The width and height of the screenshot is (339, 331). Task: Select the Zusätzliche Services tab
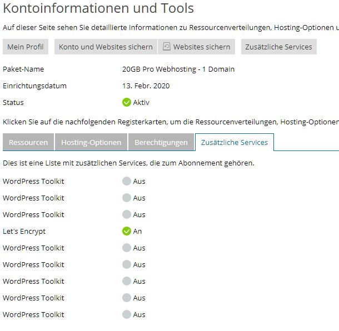pos(235,142)
